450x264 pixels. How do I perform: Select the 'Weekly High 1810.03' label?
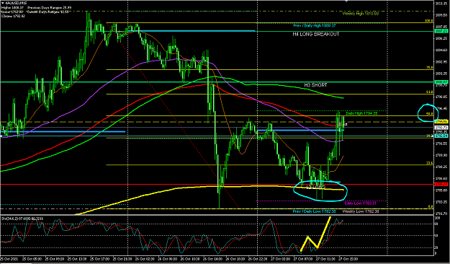pos(361,14)
